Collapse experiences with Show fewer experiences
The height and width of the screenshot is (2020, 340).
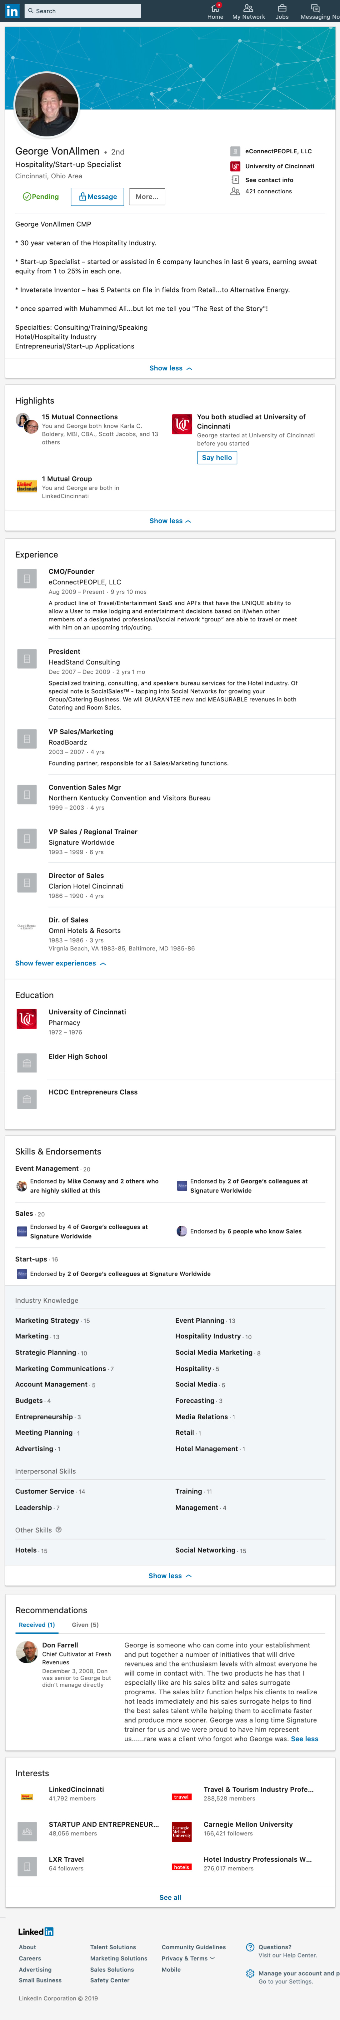pyautogui.click(x=60, y=963)
